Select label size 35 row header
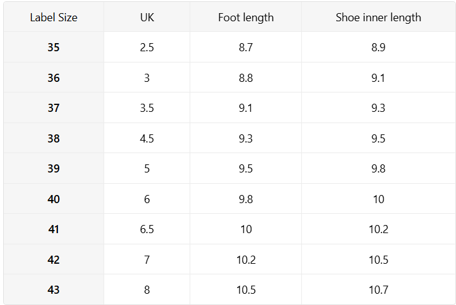Image resolution: width=456 pixels, height=305 pixels. (x=54, y=47)
